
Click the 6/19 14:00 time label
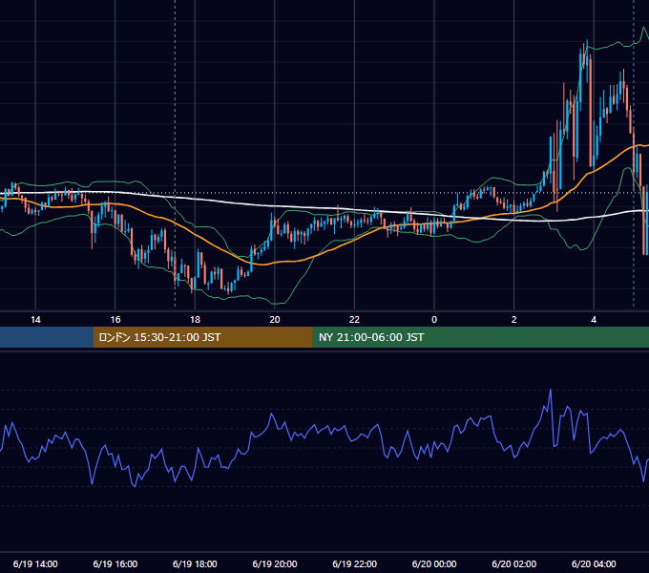[35, 563]
